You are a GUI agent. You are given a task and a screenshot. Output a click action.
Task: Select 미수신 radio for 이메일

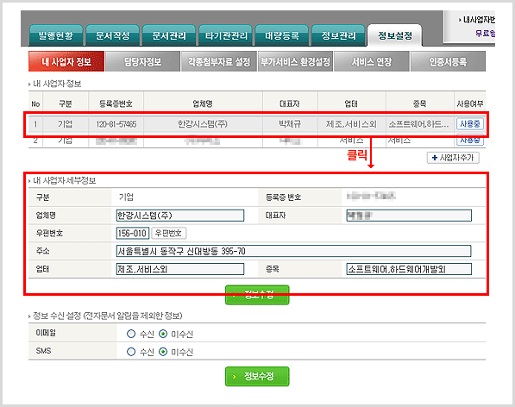click(163, 334)
